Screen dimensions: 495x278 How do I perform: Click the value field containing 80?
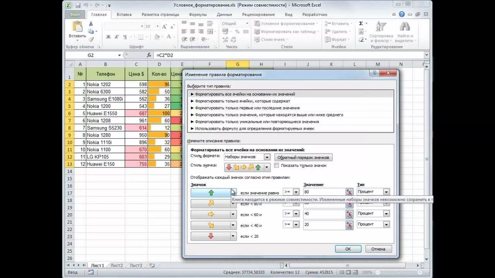324,192
